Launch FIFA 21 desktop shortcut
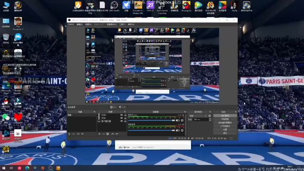Image resolution: width=304 pixels, height=171 pixels. [x=150, y=7]
